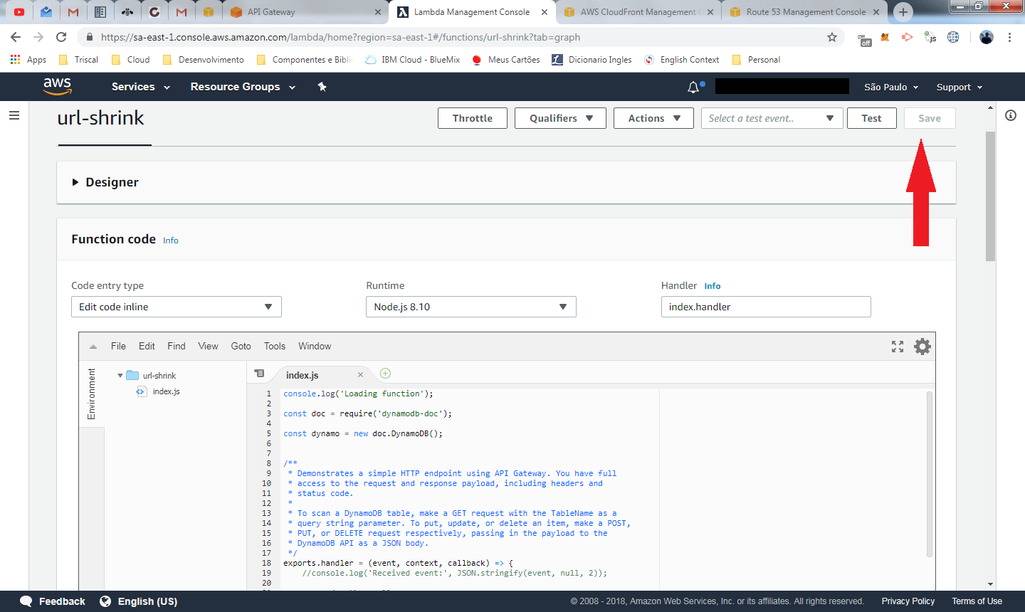
Task: Open the Desenvolvimento bookmark folder
Action: point(203,60)
